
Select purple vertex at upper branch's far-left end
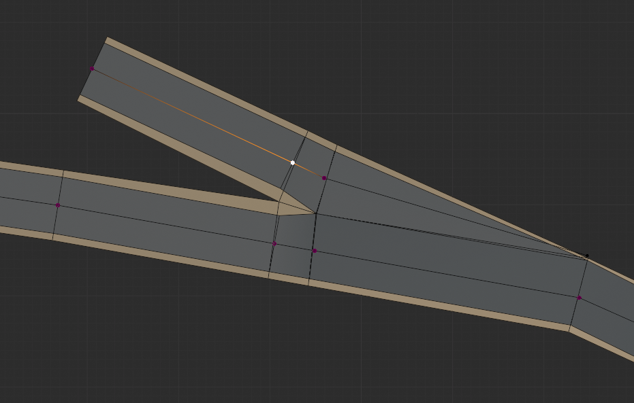pos(92,69)
